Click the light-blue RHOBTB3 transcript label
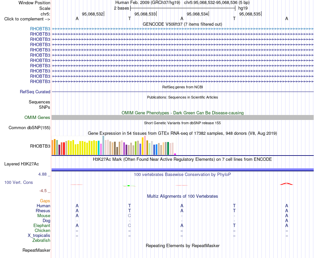Image resolution: width=314 pixels, height=258 pixels. 40,29
